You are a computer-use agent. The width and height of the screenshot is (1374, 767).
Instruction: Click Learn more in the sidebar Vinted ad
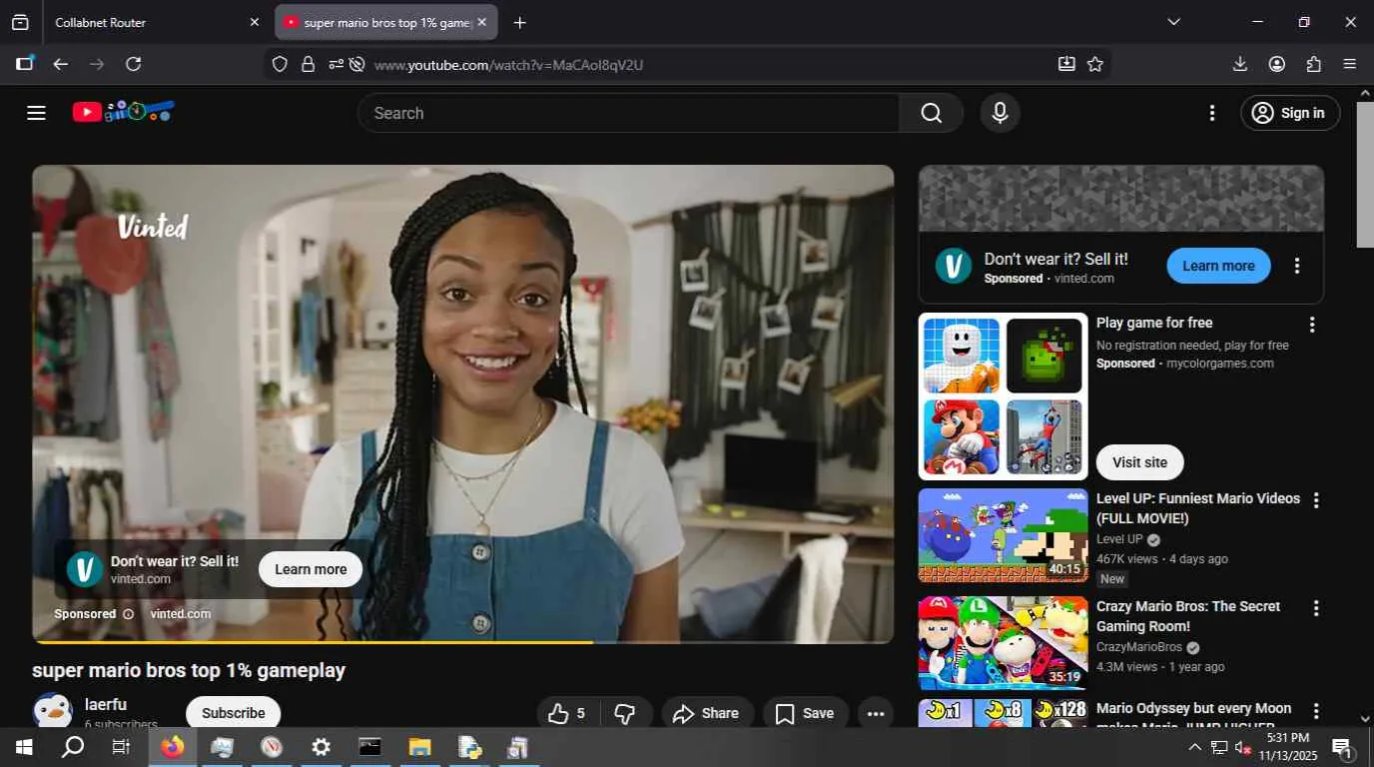point(1218,266)
